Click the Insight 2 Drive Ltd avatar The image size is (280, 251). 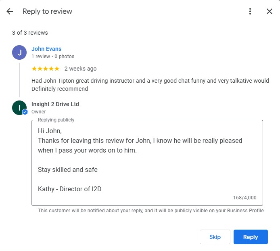[19, 108]
